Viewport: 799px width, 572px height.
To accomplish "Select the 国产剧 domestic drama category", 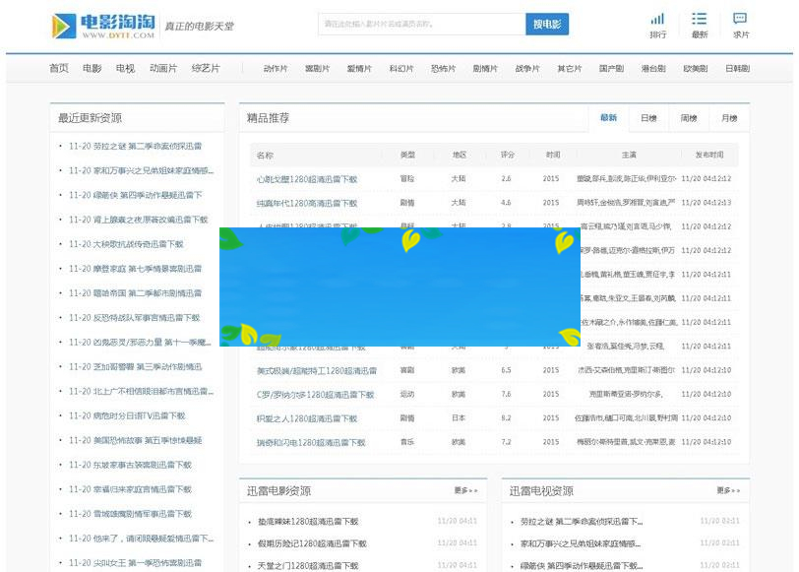I will [x=610, y=69].
